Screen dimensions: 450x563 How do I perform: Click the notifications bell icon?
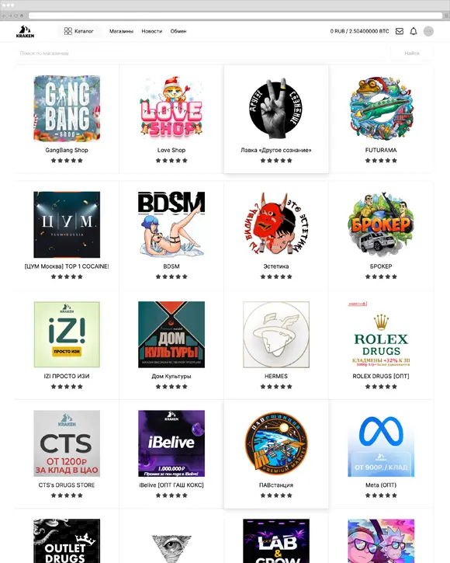pyautogui.click(x=414, y=31)
